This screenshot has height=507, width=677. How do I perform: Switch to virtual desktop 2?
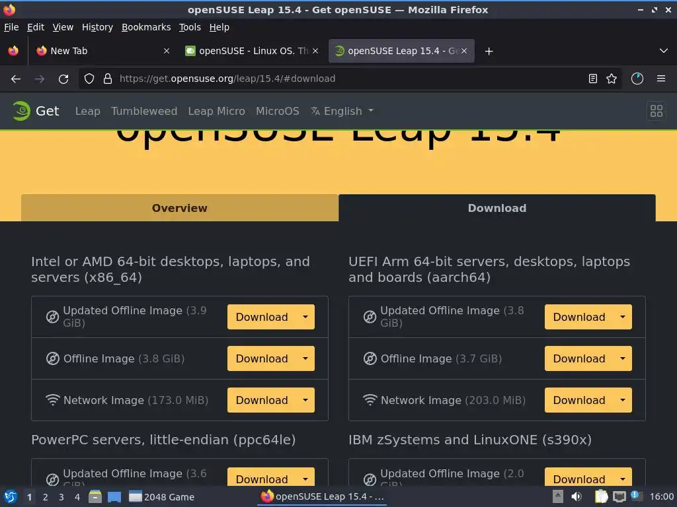point(46,497)
